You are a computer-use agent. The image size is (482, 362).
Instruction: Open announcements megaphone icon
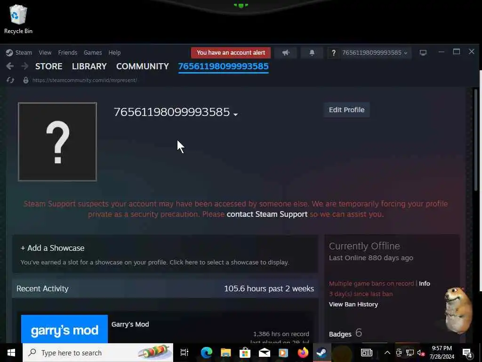coord(286,53)
